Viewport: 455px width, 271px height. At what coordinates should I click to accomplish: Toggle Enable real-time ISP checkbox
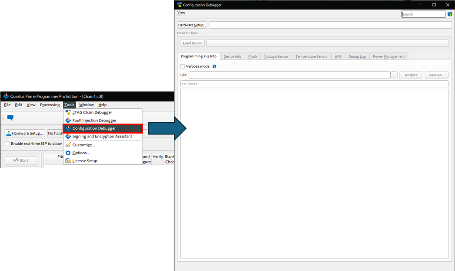[7, 143]
